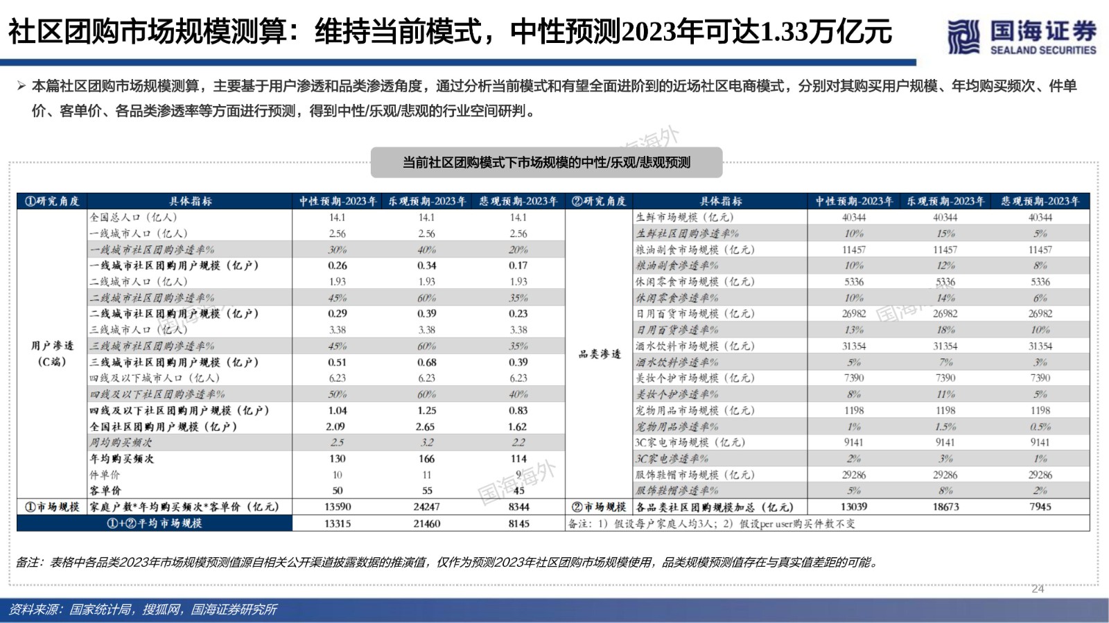This screenshot has width=1109, height=623.
Task: Click row label '全国社区团购用户规模（亿户）'
Action: point(164,426)
